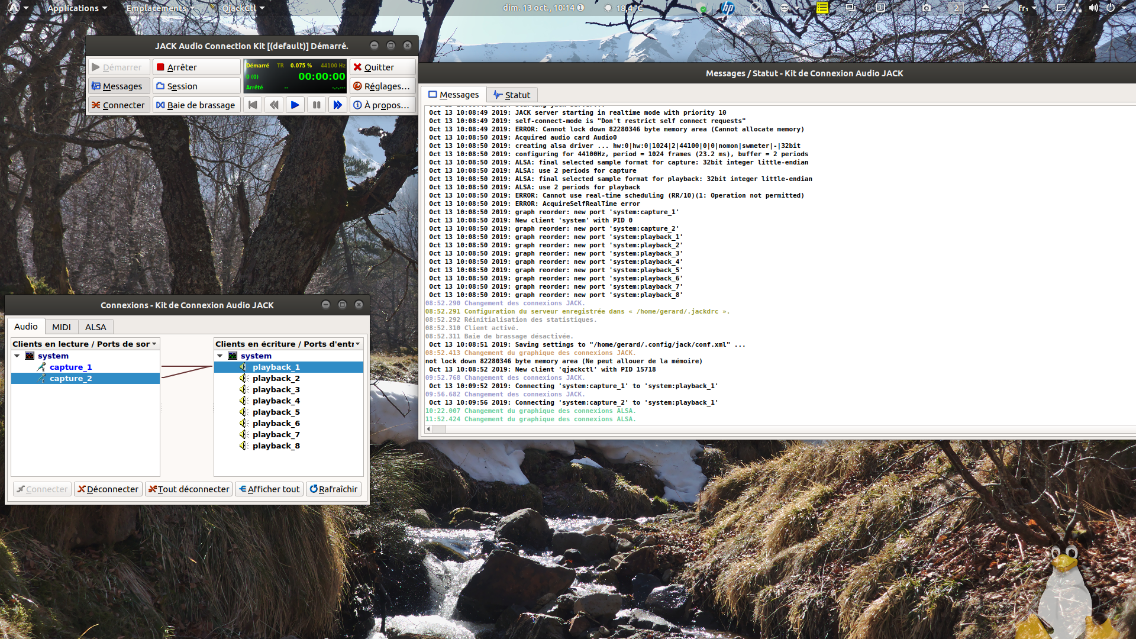Toggle the Messages window button
The width and height of the screenshot is (1136, 639).
point(118,86)
